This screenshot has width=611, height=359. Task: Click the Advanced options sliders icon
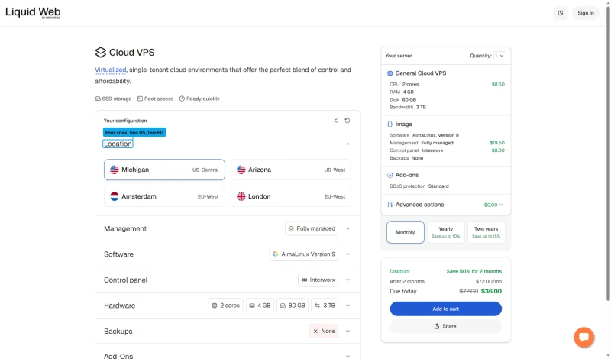(x=390, y=205)
